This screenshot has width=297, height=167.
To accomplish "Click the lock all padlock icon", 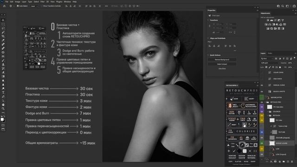I will click(x=280, y=67).
